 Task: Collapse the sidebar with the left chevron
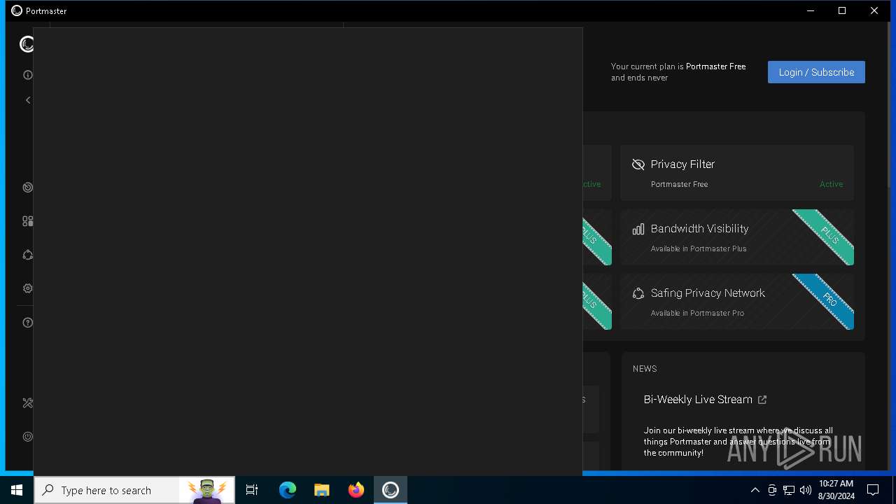(28, 100)
